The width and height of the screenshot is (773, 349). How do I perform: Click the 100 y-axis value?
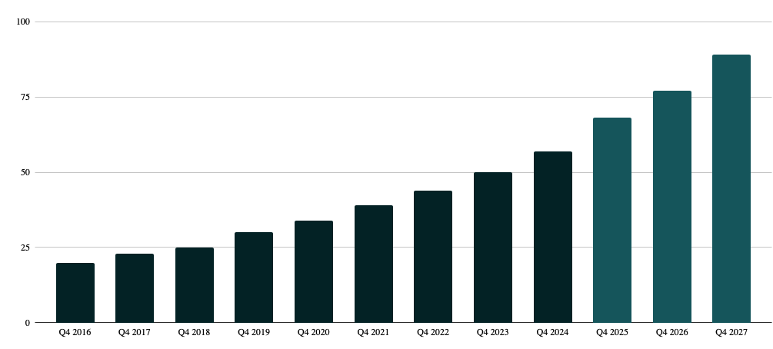(x=23, y=22)
